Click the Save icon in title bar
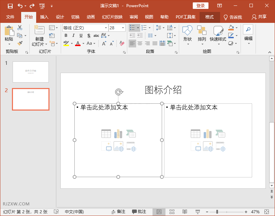The image size is (275, 216). tap(10, 6)
